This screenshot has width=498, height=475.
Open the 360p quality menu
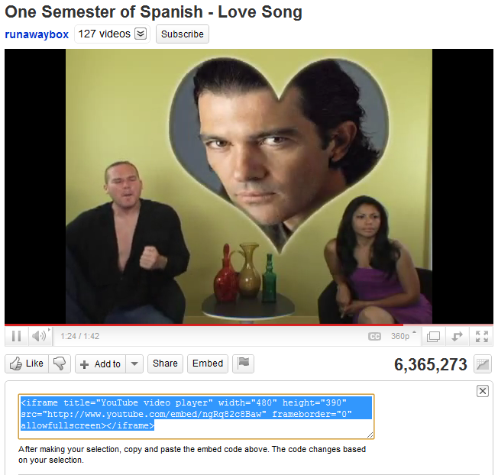[403, 336]
